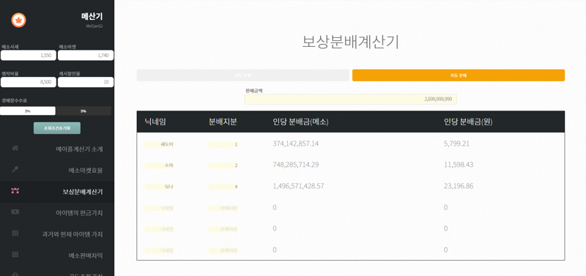Click the nickname field containing 세도어
Screen dimensions: 586x276
point(159,144)
